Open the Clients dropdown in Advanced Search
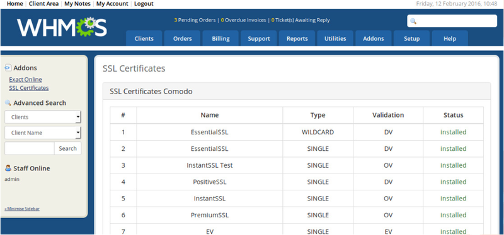The height and width of the screenshot is (235, 504). [43, 117]
